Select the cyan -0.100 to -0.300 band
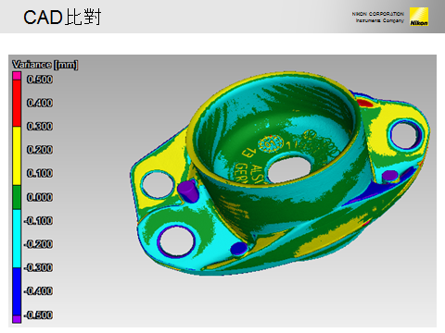The image size is (445, 333). [x=17, y=239]
